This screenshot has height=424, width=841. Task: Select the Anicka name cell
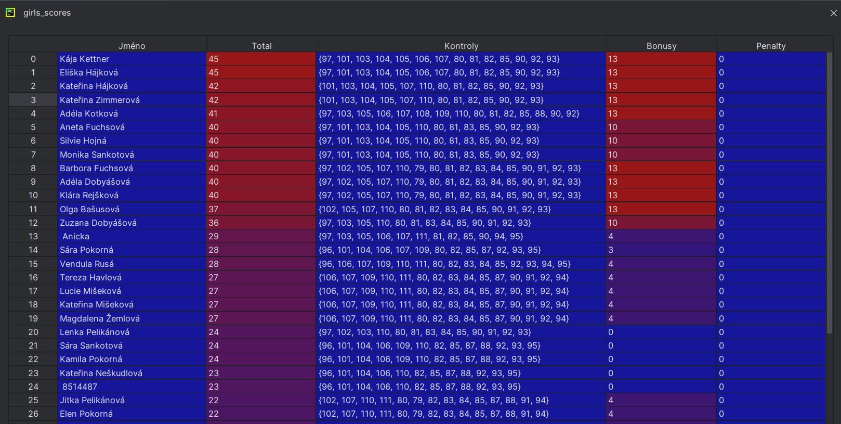[x=132, y=236]
